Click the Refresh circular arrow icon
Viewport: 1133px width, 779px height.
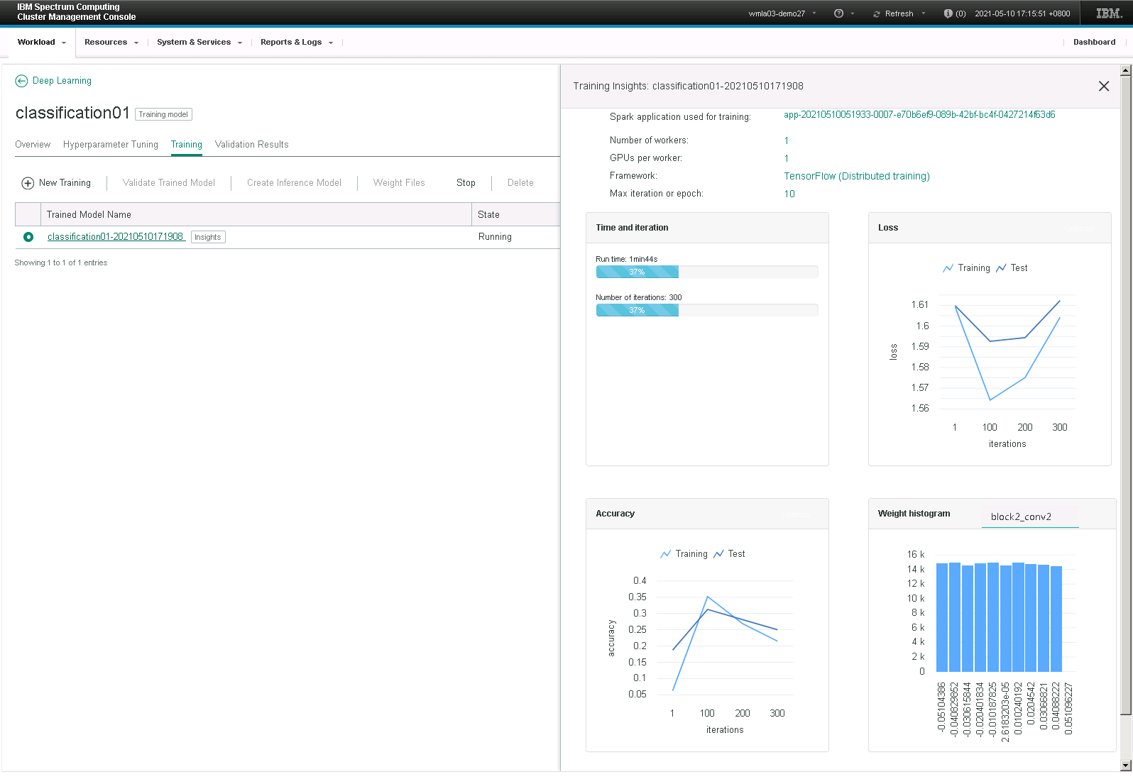877,13
